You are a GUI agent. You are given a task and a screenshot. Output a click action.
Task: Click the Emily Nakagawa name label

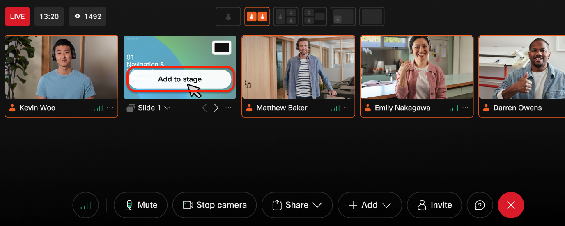[x=402, y=108]
